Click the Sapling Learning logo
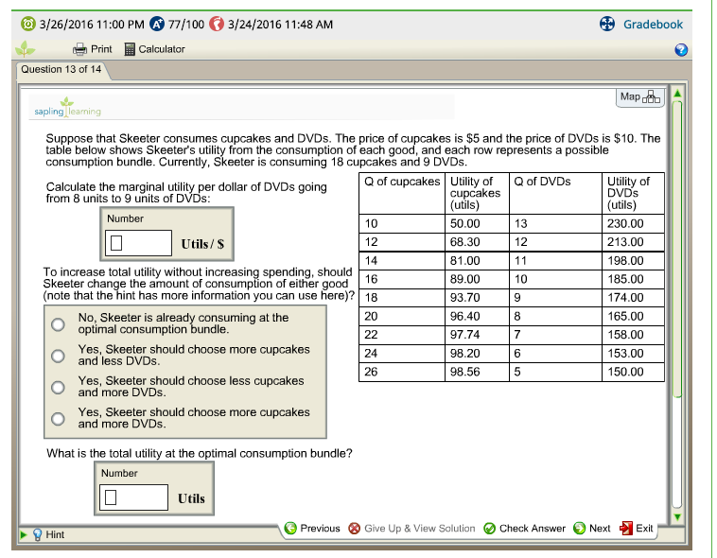This screenshot has width=717, height=558. (65, 107)
